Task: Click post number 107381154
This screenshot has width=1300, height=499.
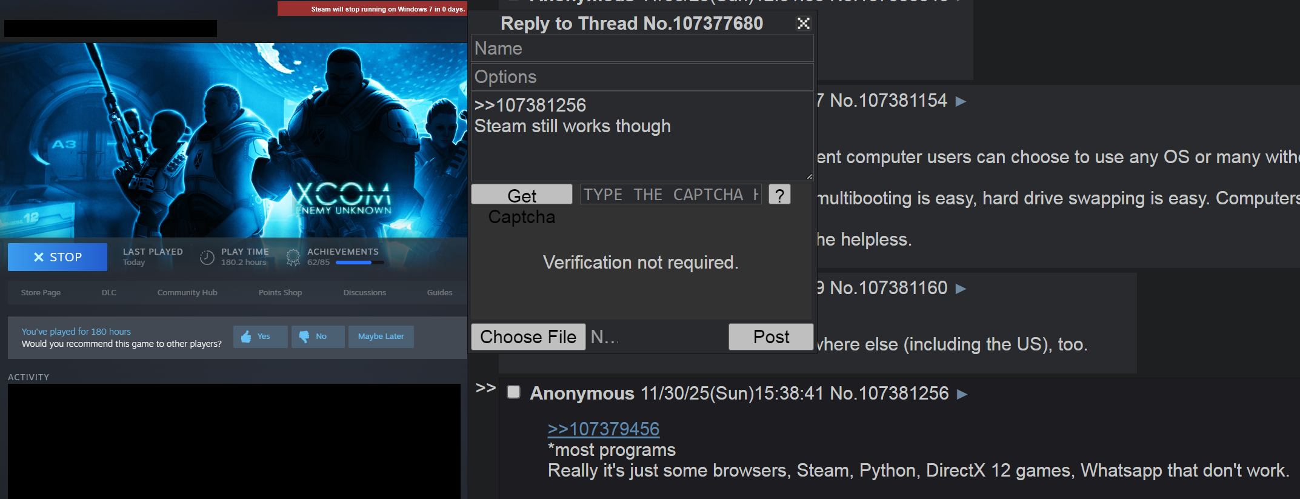Action: pos(903,101)
